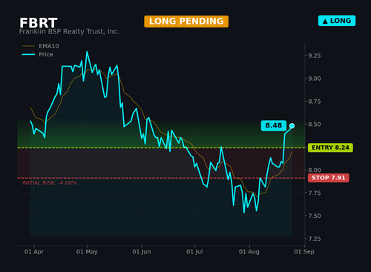
Task: Click the 7.25 y-axis tick label
Action: point(315,239)
